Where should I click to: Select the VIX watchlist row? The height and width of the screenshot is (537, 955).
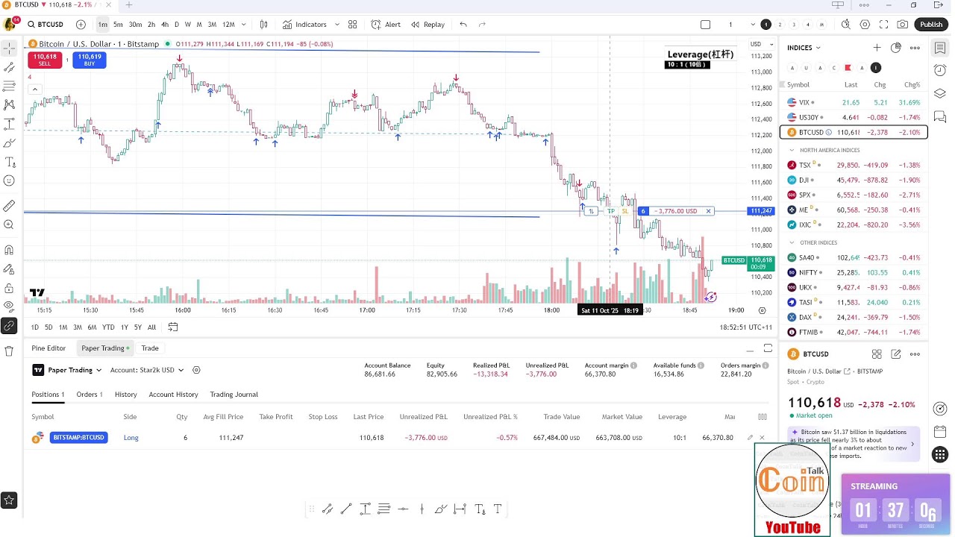(854, 102)
